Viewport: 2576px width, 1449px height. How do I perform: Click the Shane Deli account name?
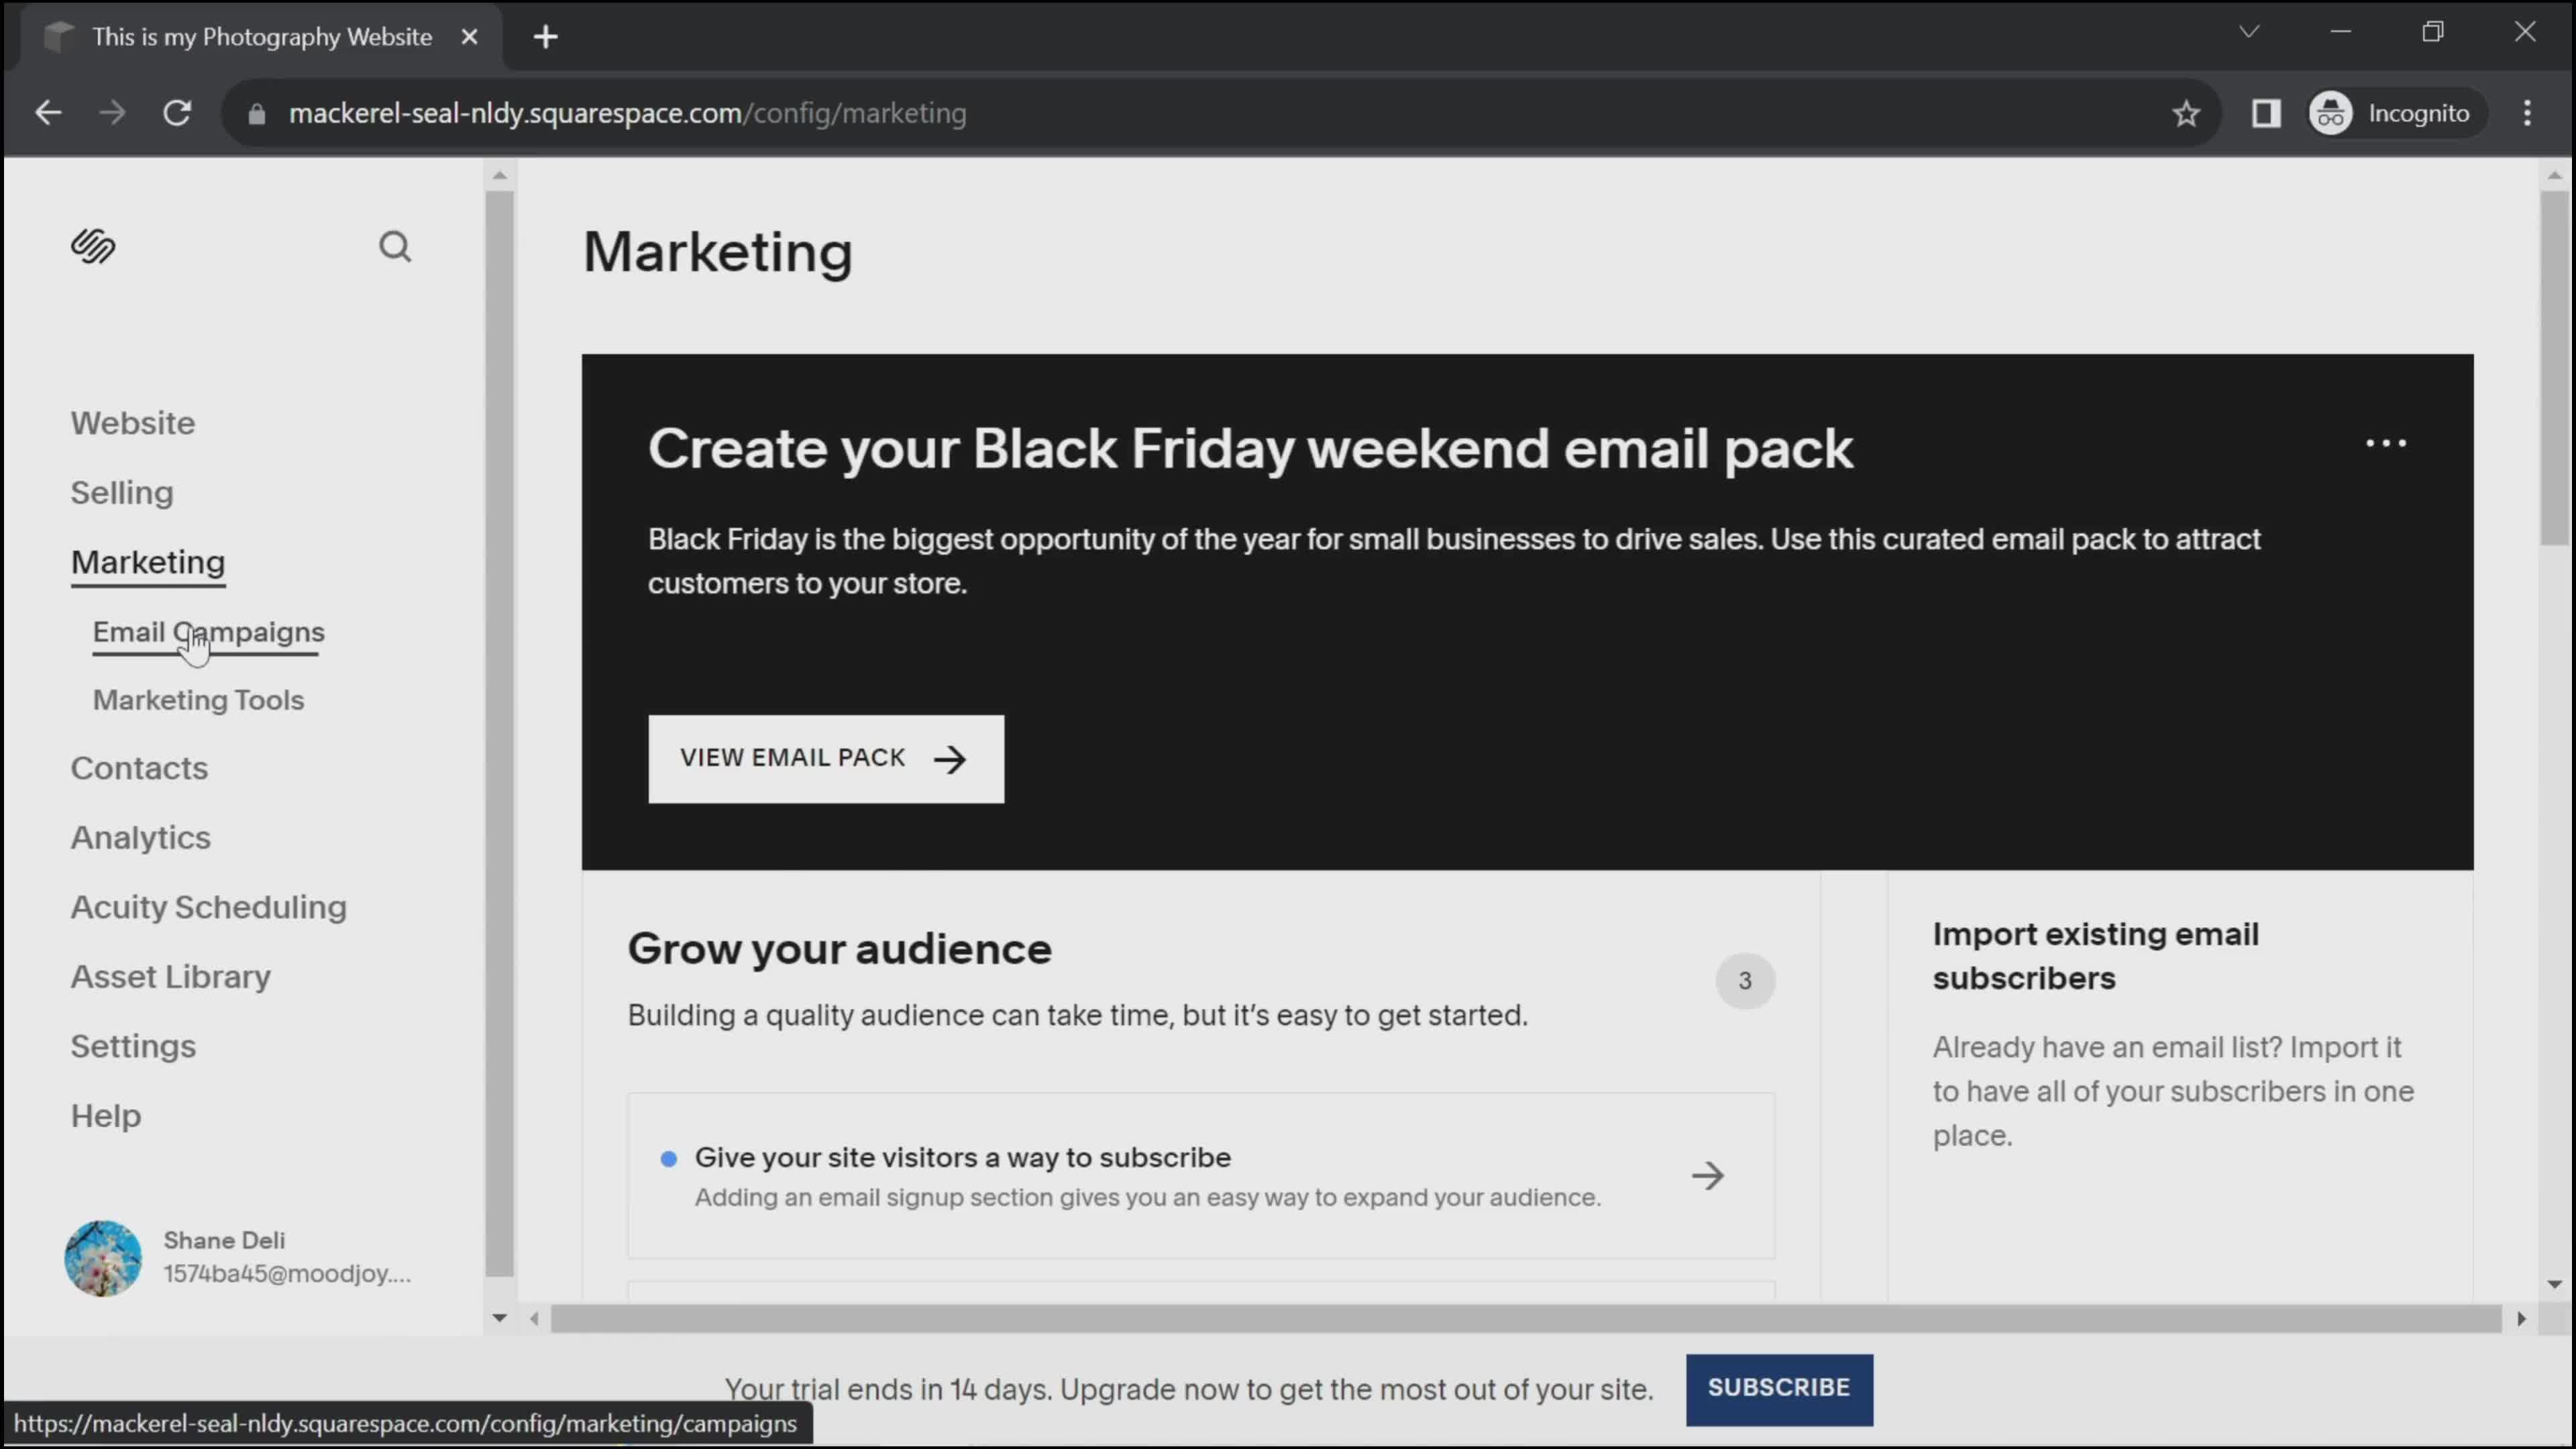coord(224,1240)
